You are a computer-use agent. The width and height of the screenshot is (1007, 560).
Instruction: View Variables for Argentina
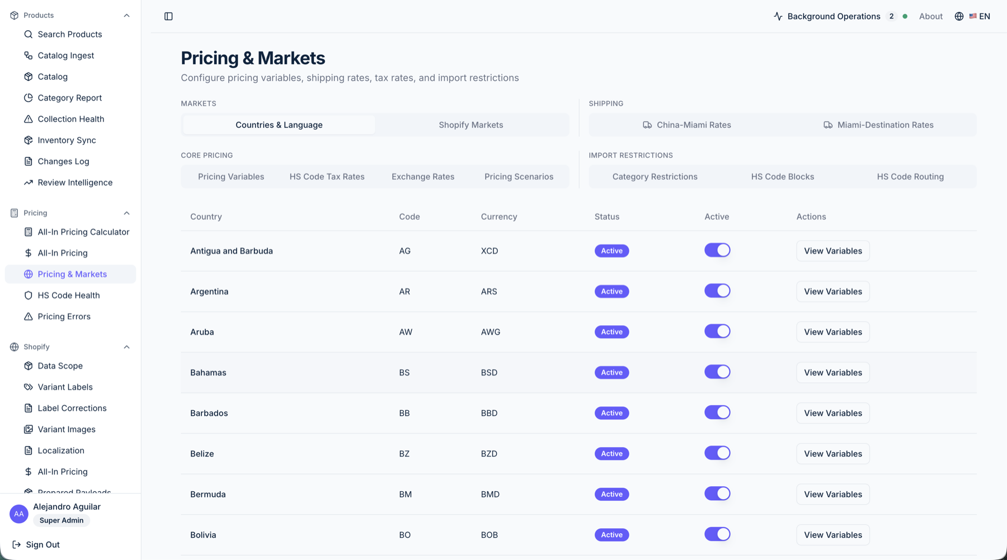[833, 291]
